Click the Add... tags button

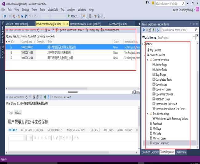click(18, 113)
